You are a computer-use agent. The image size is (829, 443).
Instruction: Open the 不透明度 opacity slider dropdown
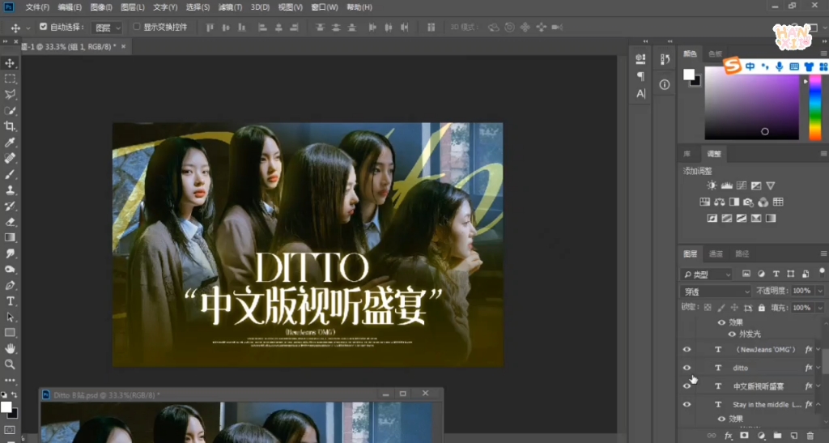click(820, 291)
